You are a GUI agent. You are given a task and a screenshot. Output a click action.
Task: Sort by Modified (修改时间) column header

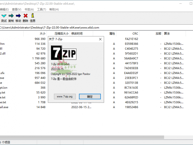[81, 34]
